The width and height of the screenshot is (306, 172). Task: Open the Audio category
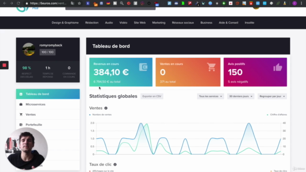[x=109, y=22]
